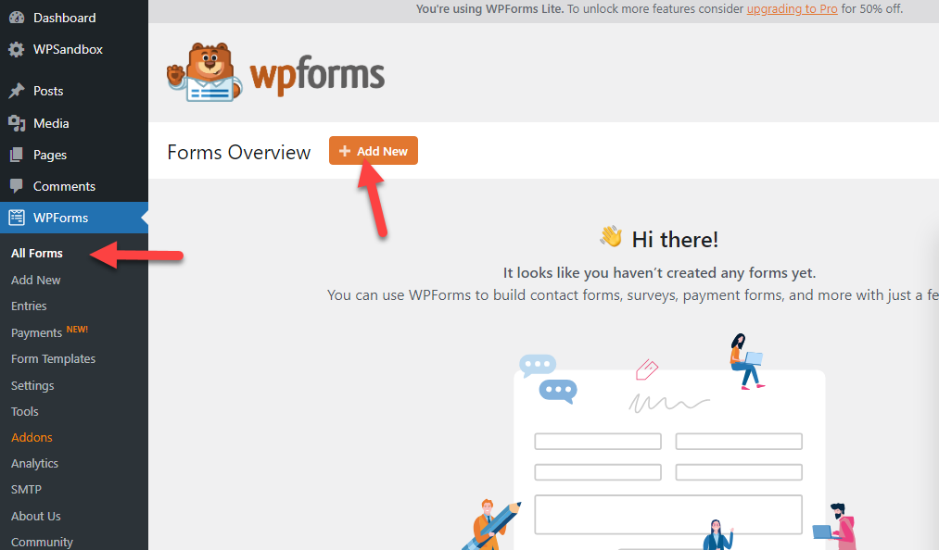Select the WPForms sidebar menu
Viewport: 939px width, 550px height.
pos(74,218)
